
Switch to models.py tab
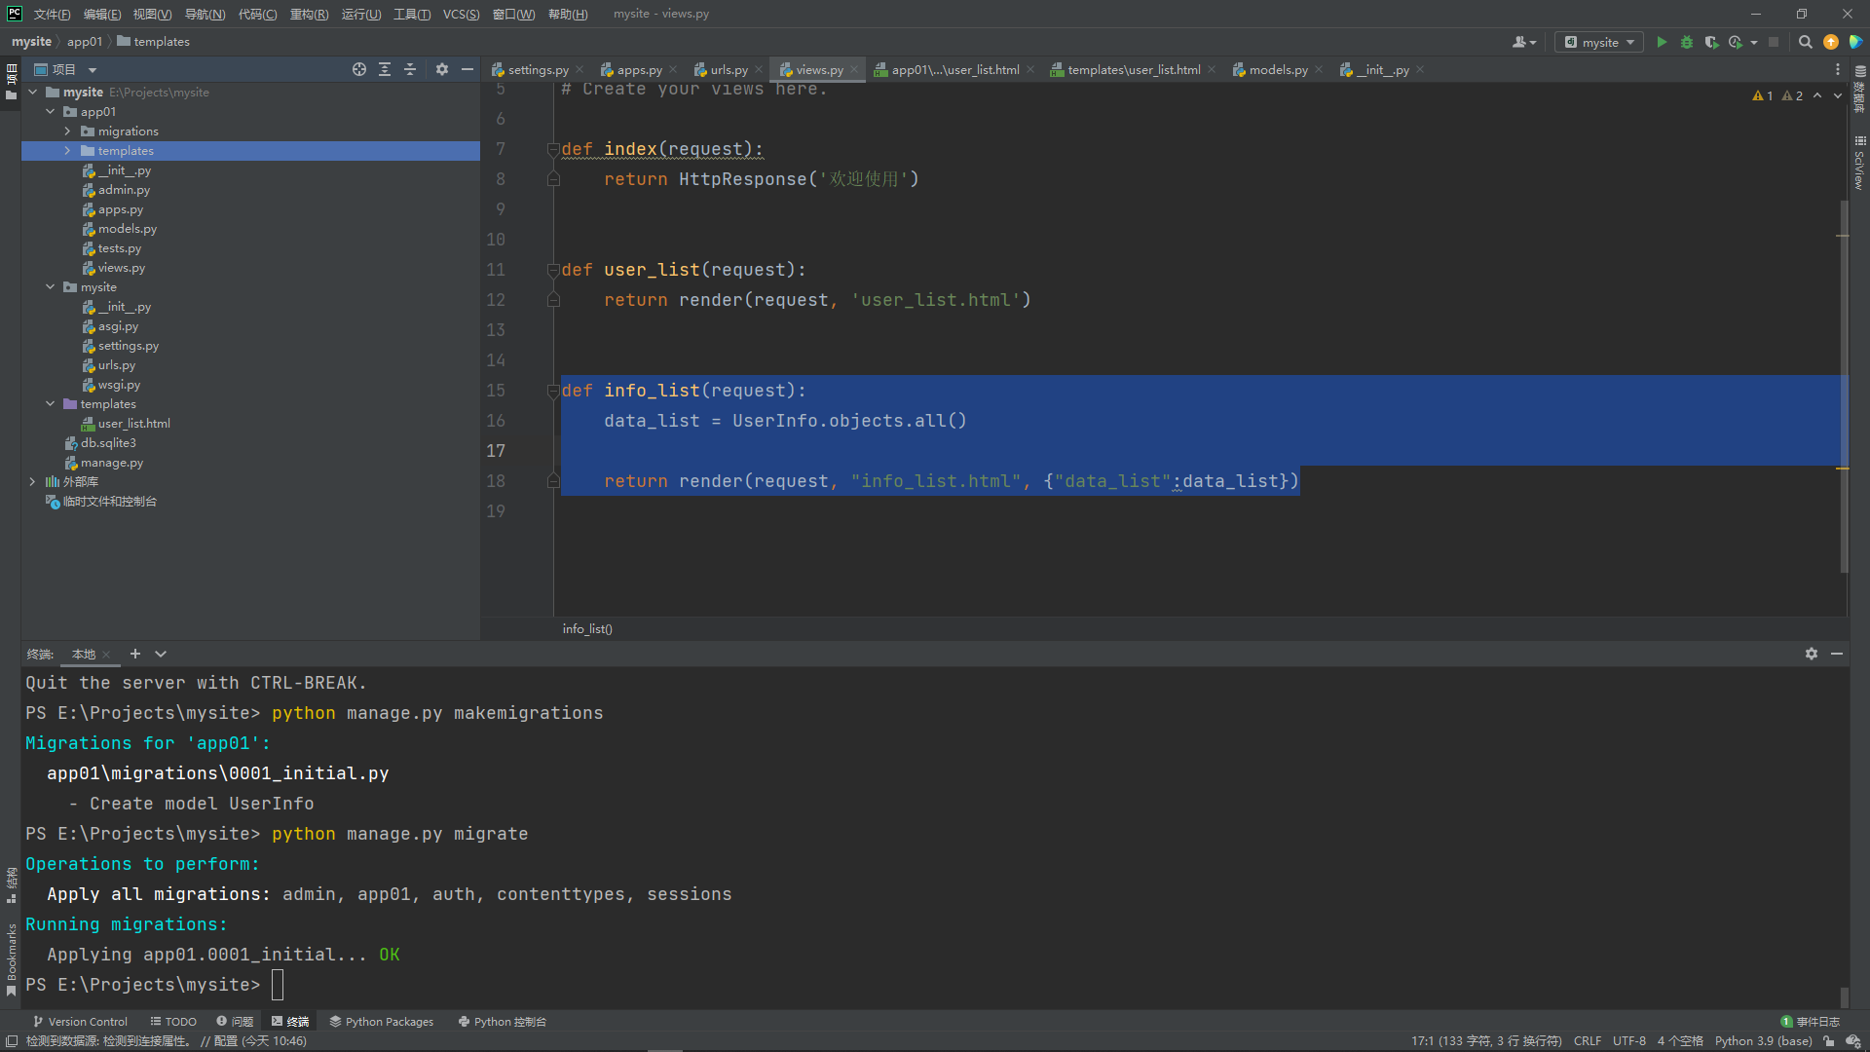point(1278,69)
